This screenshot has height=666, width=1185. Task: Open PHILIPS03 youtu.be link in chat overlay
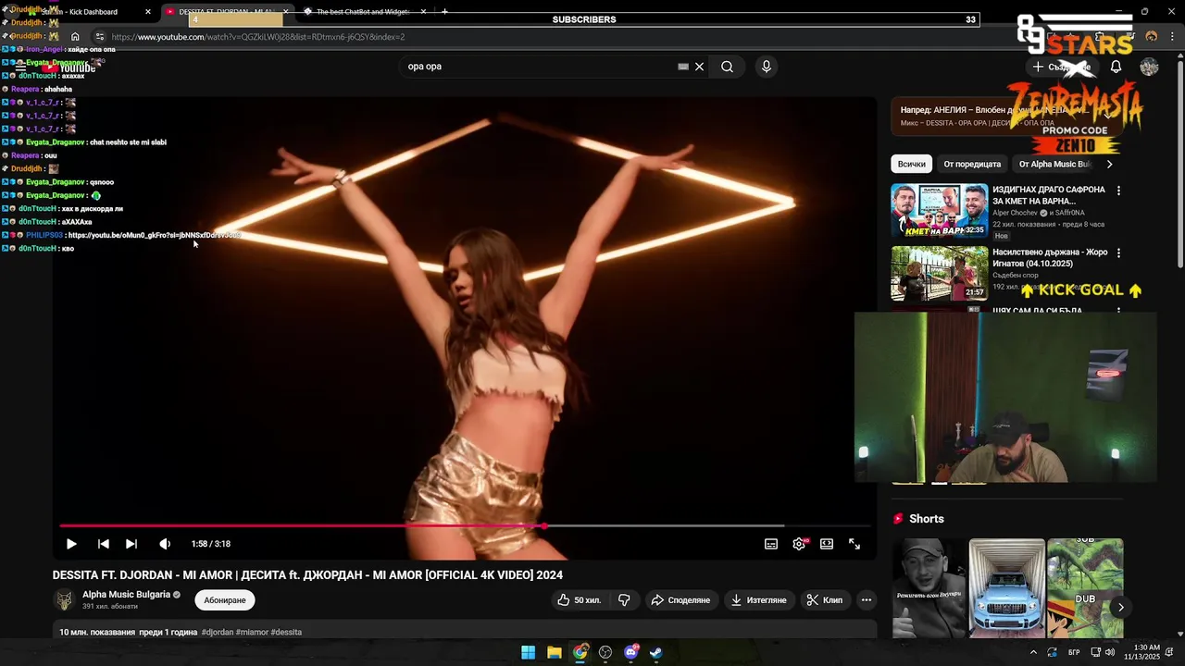[x=155, y=235]
